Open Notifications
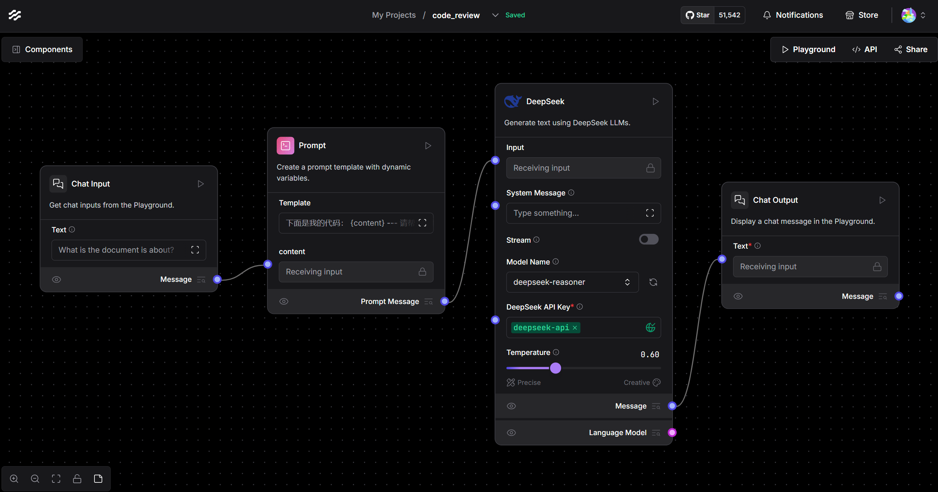Image resolution: width=938 pixels, height=492 pixels. 793,15
